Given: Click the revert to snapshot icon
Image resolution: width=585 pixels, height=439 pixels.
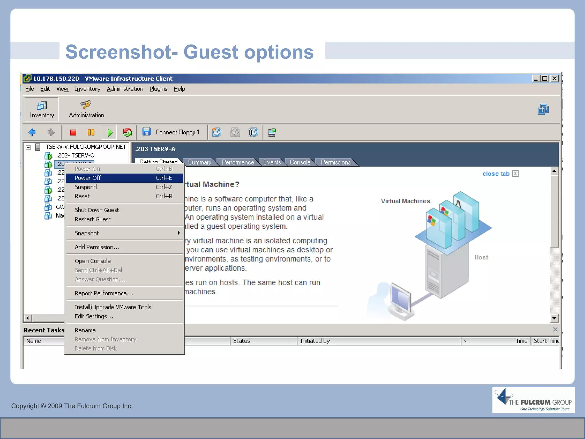Looking at the screenshot, I should pyautogui.click(x=235, y=132).
